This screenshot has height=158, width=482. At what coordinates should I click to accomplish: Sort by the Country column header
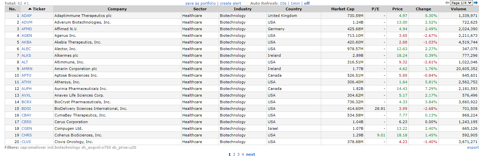coord(294,9)
